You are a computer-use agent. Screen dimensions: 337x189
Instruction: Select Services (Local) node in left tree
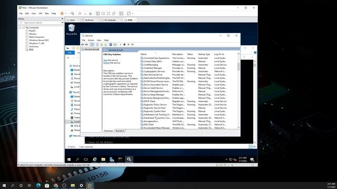pyautogui.click(x=92, y=49)
